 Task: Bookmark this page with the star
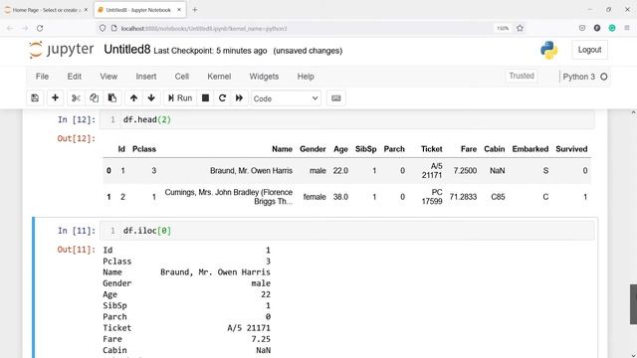point(520,29)
